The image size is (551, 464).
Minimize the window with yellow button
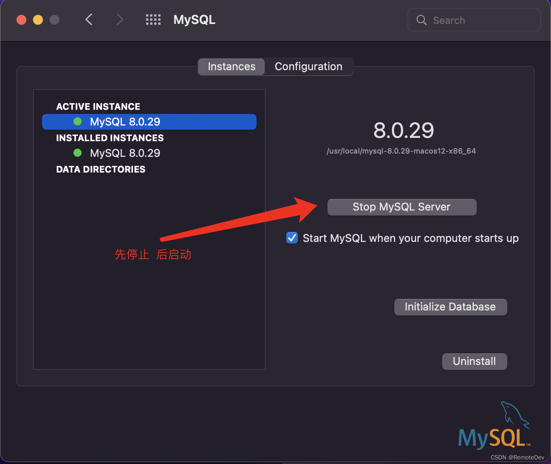pyautogui.click(x=38, y=19)
